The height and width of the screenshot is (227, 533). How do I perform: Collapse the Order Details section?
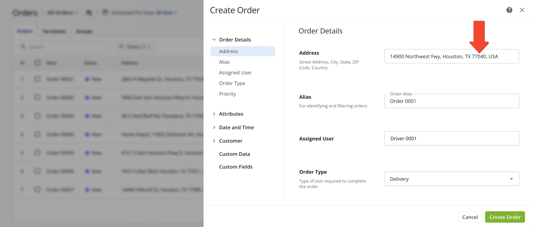point(214,40)
